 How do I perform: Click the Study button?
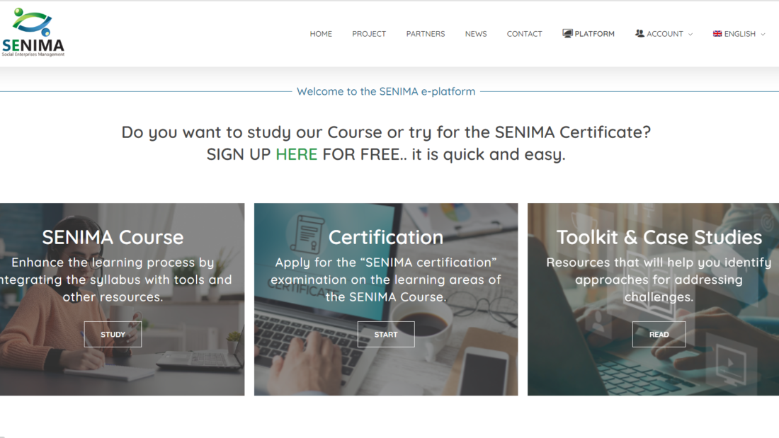tap(113, 334)
